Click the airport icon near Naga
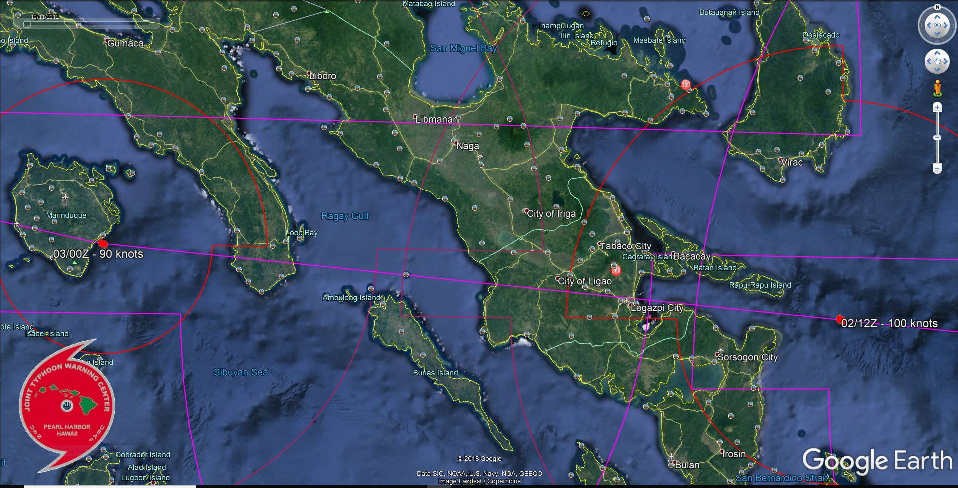This screenshot has width=958, height=488. coord(480,156)
